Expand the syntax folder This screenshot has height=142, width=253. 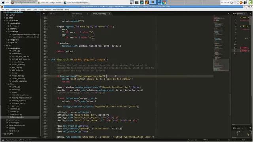(6, 43)
